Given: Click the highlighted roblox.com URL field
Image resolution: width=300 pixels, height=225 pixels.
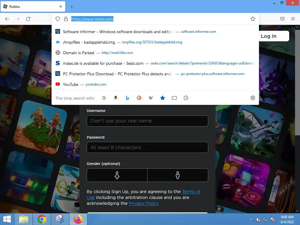Looking at the screenshot, I should [92, 19].
